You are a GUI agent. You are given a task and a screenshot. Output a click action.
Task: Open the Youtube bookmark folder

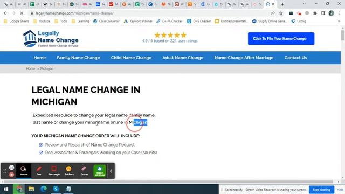click(x=42, y=22)
